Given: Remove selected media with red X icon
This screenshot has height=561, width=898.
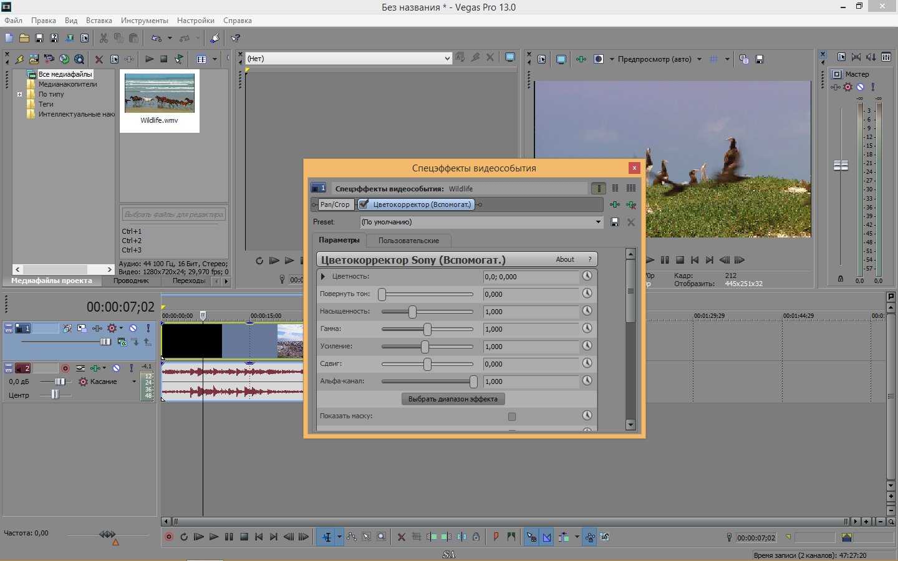Looking at the screenshot, I should pos(99,59).
